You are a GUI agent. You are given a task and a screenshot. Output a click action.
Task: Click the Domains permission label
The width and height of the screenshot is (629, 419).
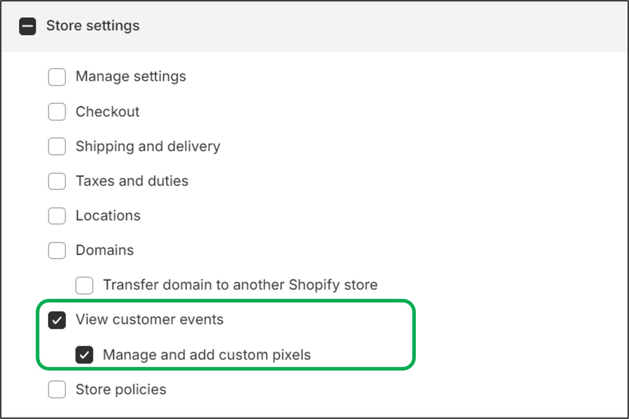[104, 250]
